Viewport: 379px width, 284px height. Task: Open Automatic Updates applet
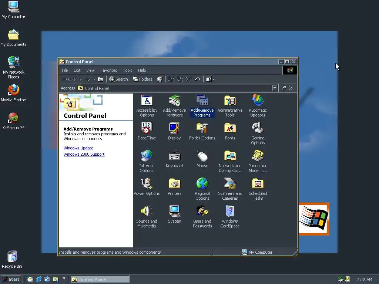[258, 106]
